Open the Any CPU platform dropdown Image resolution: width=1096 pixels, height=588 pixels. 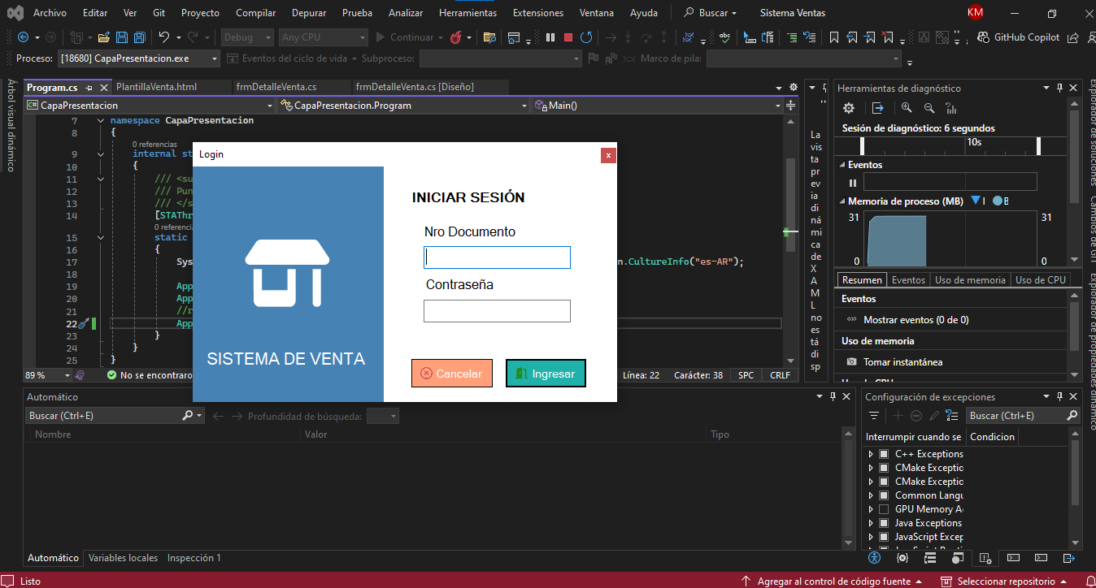tap(323, 37)
